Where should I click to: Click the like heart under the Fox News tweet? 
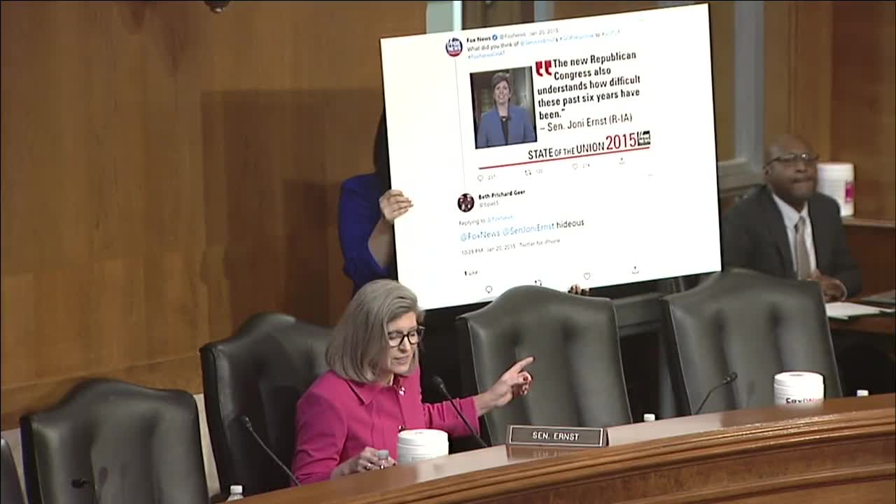[575, 167]
